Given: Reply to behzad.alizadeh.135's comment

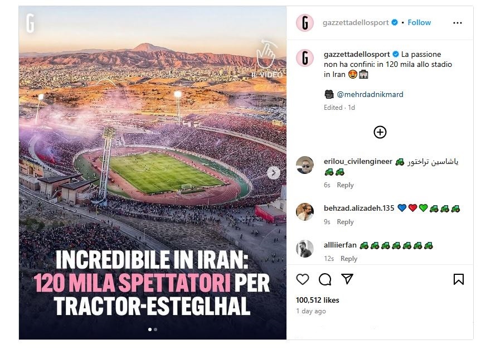Looking at the screenshot, I should [x=345, y=222].
